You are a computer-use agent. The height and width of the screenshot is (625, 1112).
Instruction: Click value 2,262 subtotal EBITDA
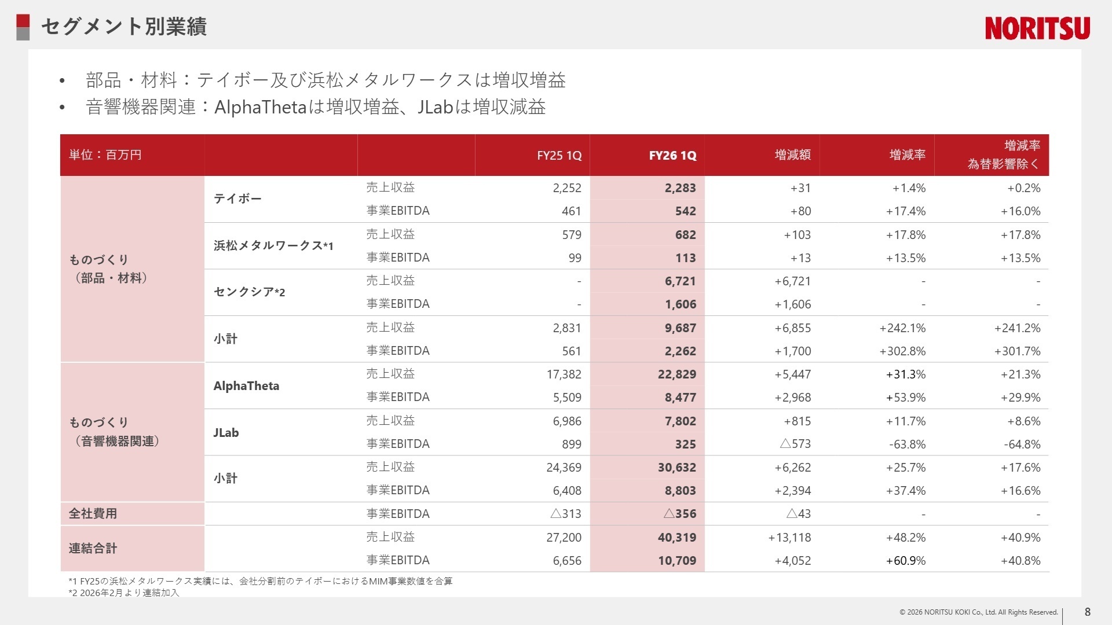click(680, 351)
